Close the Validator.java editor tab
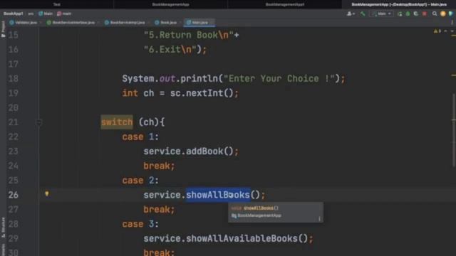 41,22
